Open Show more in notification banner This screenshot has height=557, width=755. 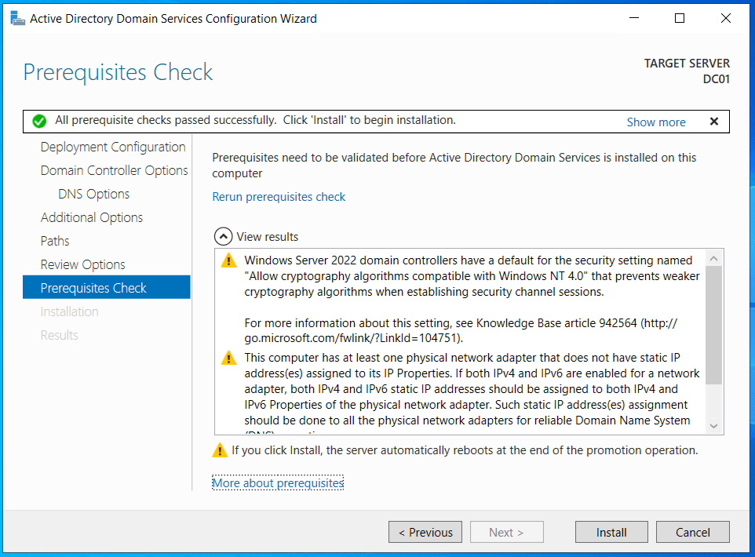coord(655,122)
